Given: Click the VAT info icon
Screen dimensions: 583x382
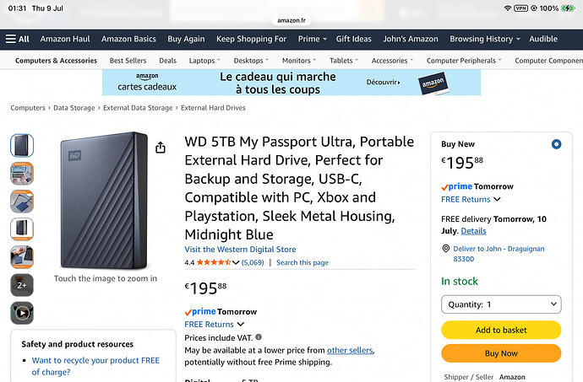Looking at the screenshot, I should (259, 337).
